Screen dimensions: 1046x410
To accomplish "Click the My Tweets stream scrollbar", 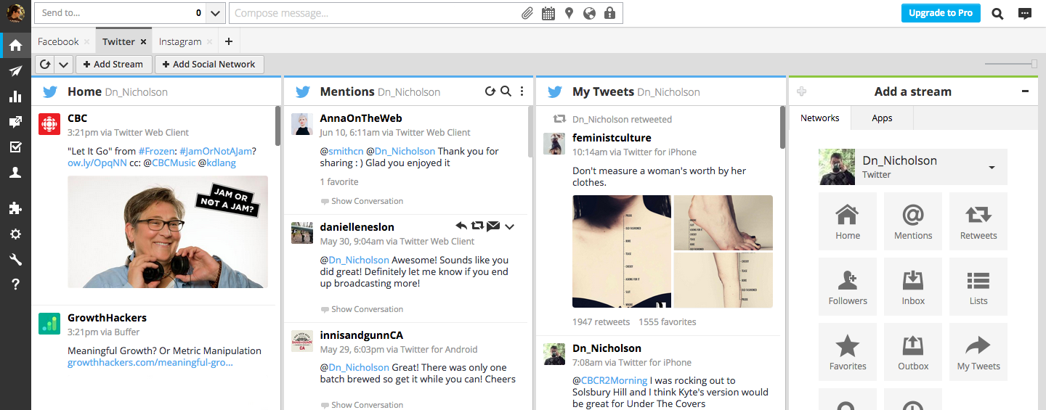I will (x=782, y=127).
